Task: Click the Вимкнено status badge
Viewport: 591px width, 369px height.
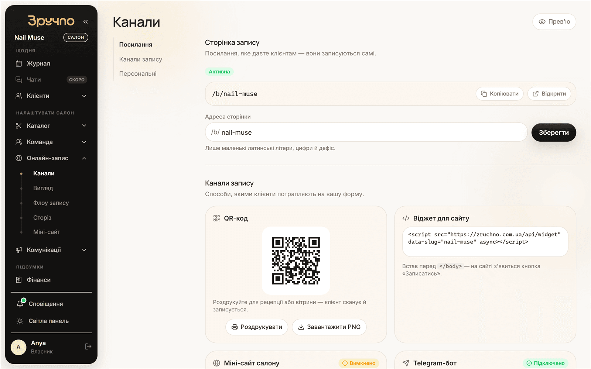Action: click(x=359, y=363)
